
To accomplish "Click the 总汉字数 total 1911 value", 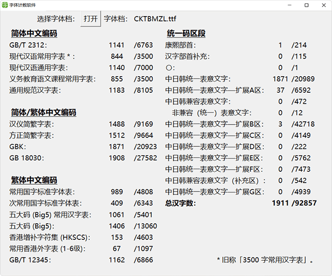I will click(x=280, y=203).
